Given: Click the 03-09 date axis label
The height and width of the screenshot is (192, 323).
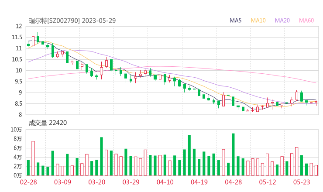Looking at the screenshot, I should [x=62, y=182].
